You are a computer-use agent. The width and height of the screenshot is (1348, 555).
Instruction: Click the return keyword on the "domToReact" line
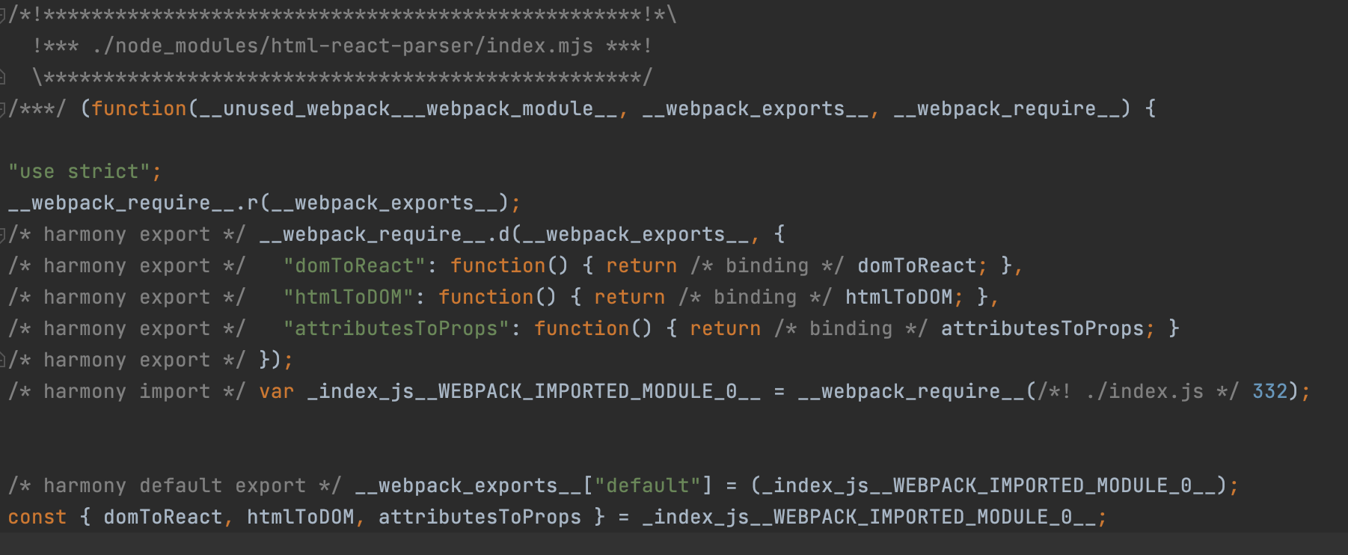tap(642, 266)
